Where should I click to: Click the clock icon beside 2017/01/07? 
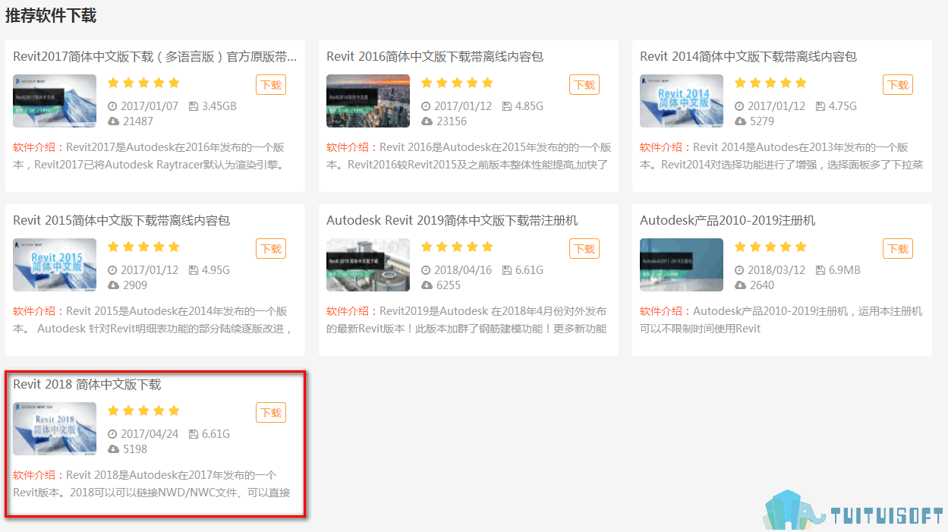point(113,106)
